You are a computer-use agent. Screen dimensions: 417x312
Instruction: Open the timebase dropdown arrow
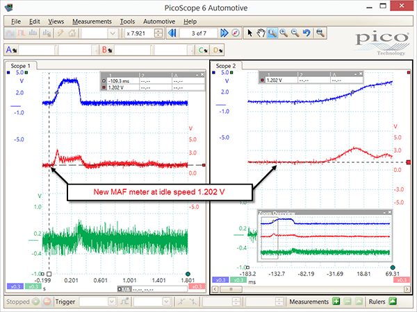113,33
